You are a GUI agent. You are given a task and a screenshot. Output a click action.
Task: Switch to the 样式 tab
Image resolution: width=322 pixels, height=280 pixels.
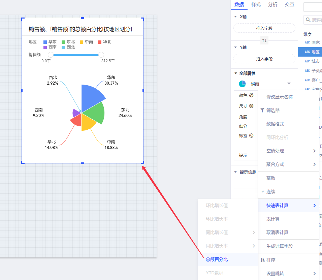click(x=256, y=4)
